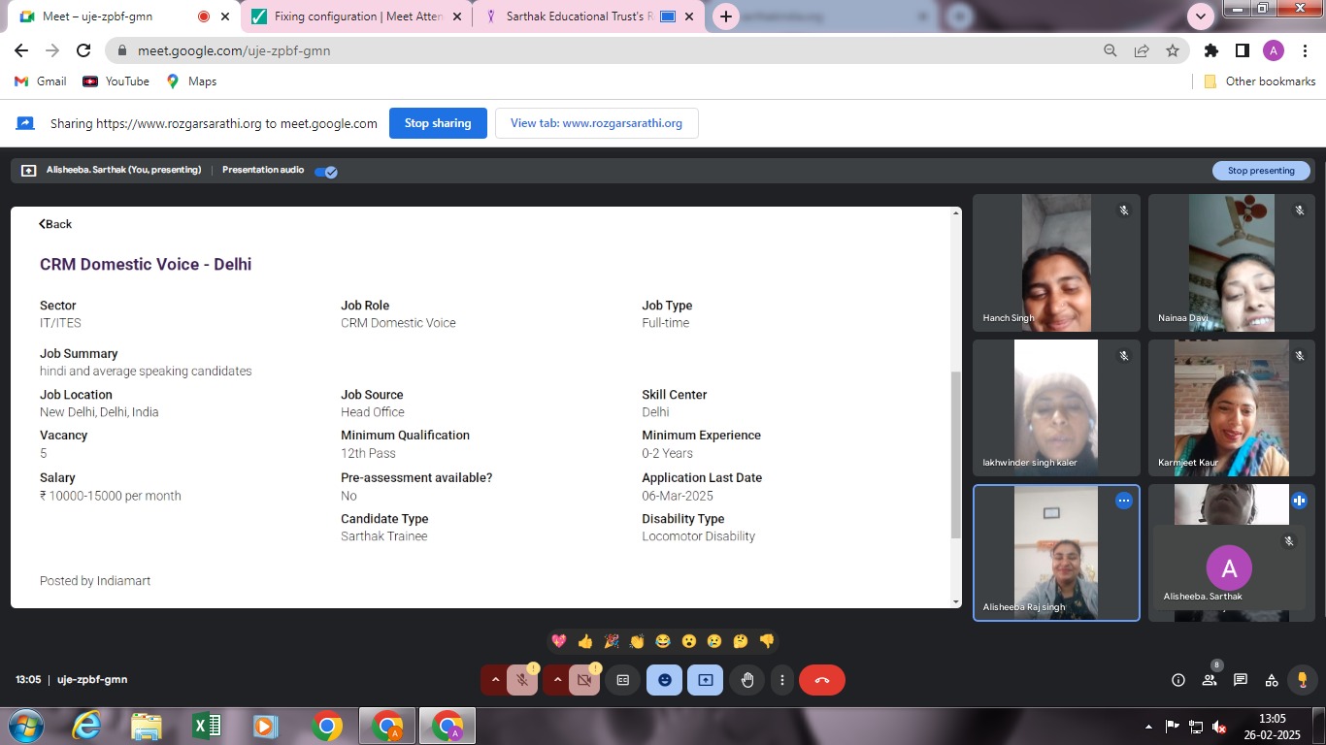1326x745 pixels.
Task: Show hidden system tray icons arrow
Action: [1149, 727]
